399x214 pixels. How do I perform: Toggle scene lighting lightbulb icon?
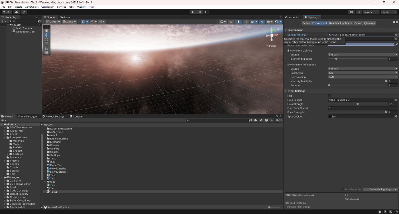point(239,22)
